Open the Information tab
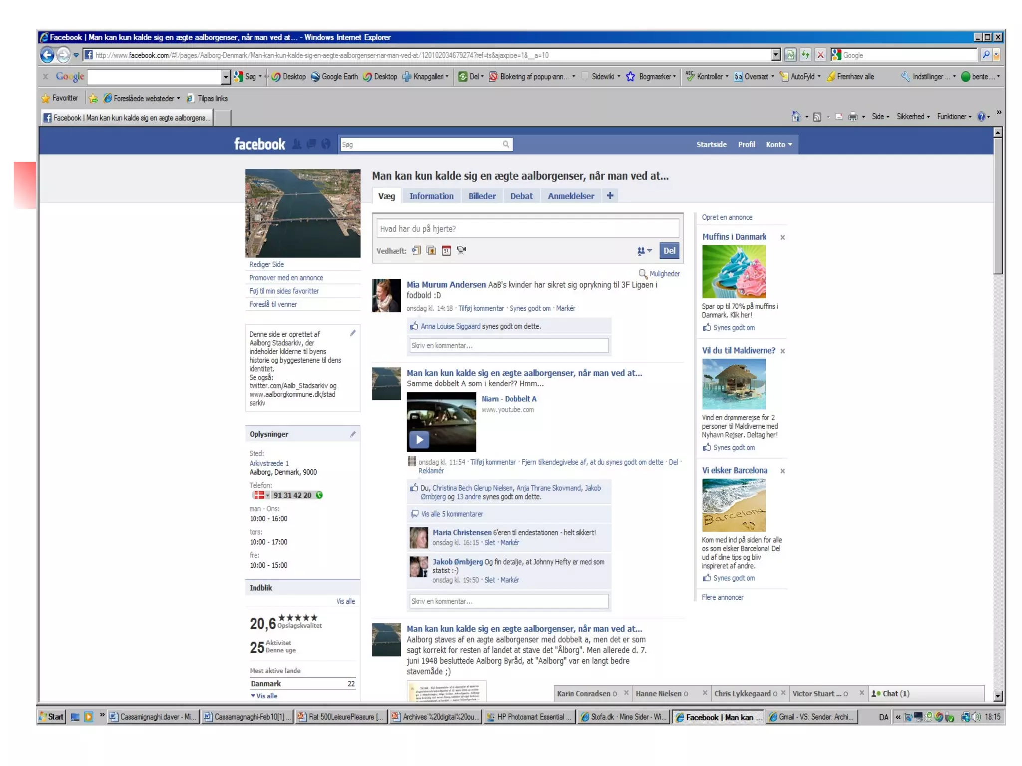Screen dimensions: 1022x766 click(x=431, y=196)
